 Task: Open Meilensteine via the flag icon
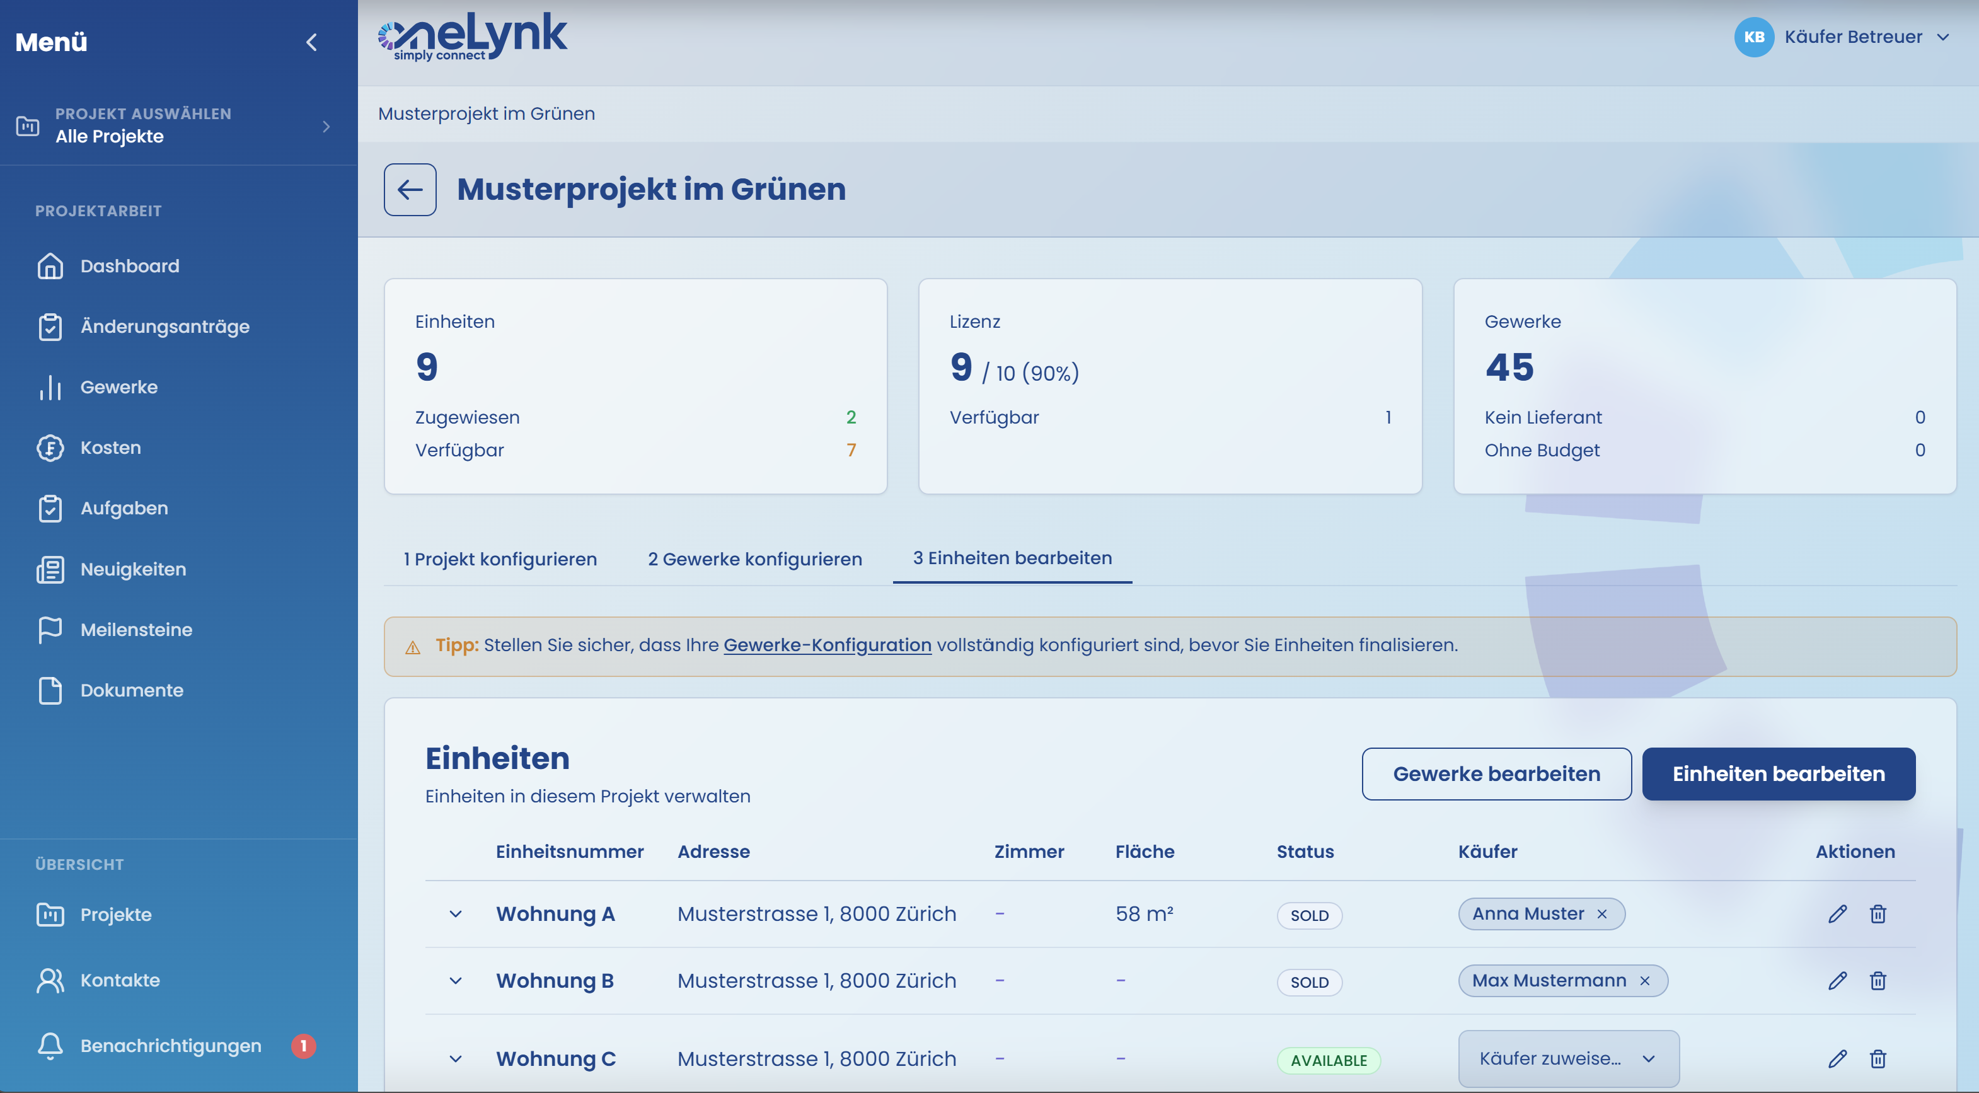pyautogui.click(x=137, y=629)
